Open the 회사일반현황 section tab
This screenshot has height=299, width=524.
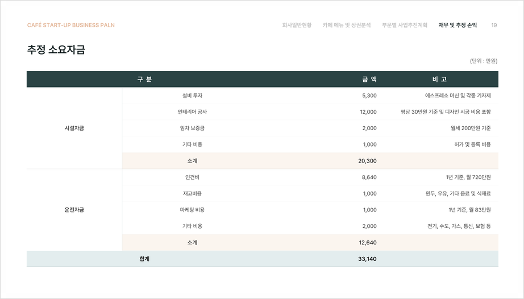tap(297, 25)
